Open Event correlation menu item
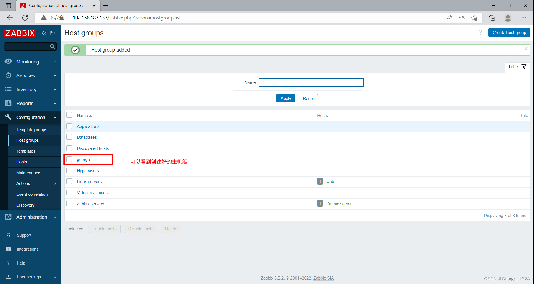Image resolution: width=534 pixels, height=284 pixels. point(32,194)
